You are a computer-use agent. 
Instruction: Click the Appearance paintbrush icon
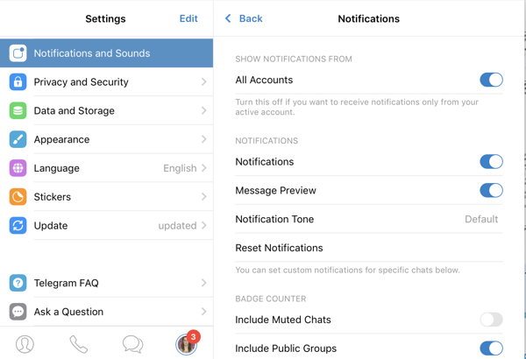[x=18, y=139]
